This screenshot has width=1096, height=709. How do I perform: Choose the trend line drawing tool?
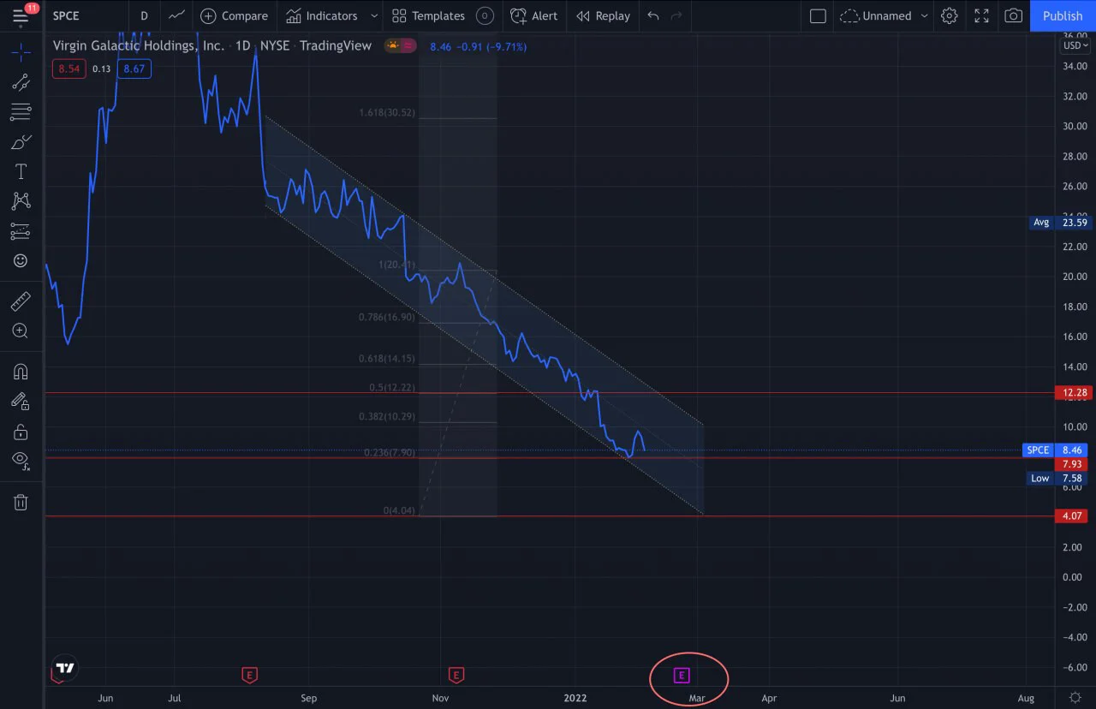click(21, 82)
